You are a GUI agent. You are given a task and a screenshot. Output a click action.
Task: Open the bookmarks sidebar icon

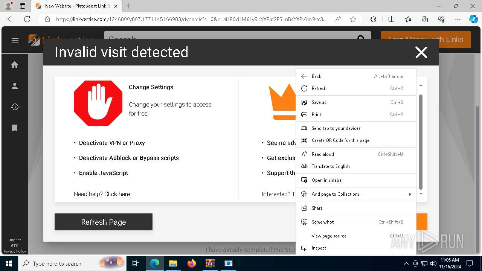[15, 128]
